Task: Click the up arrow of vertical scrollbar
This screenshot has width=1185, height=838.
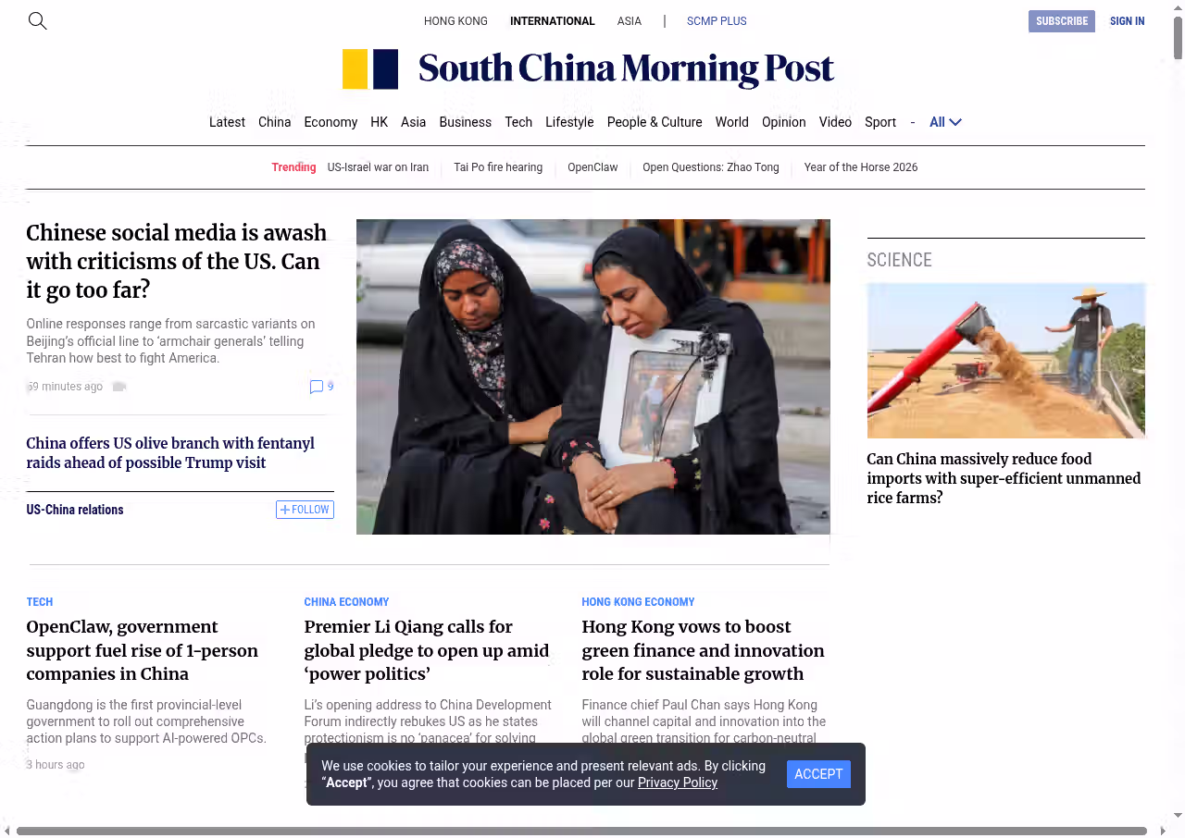Action: click(1178, 7)
